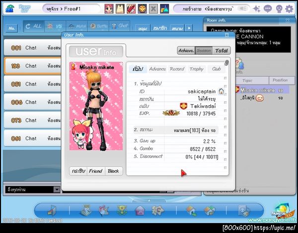
Task: Click the scorecard icon in bottom bar
Action: pos(86,210)
